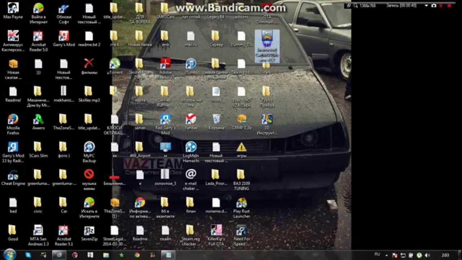
Task: Open the игры warning-icon item
Action: 241,149
